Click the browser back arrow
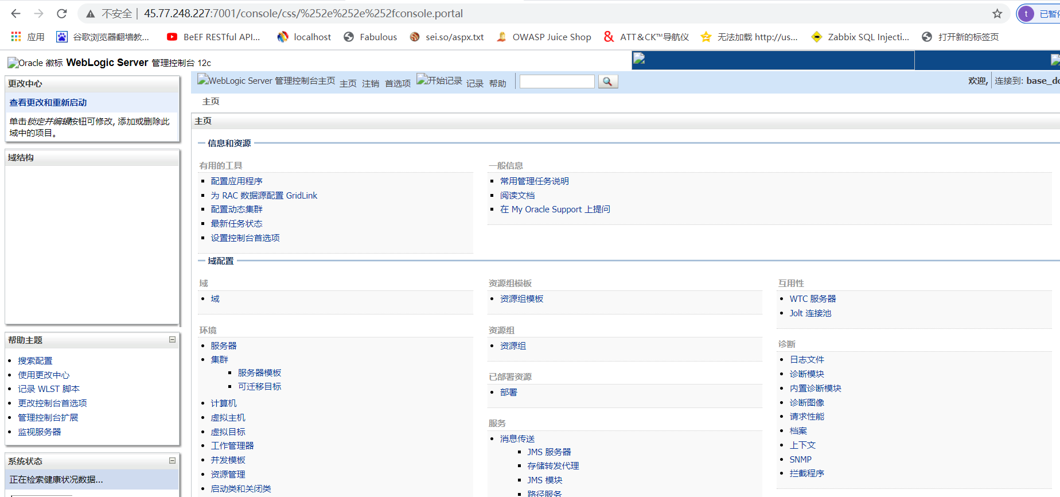 pyautogui.click(x=15, y=13)
